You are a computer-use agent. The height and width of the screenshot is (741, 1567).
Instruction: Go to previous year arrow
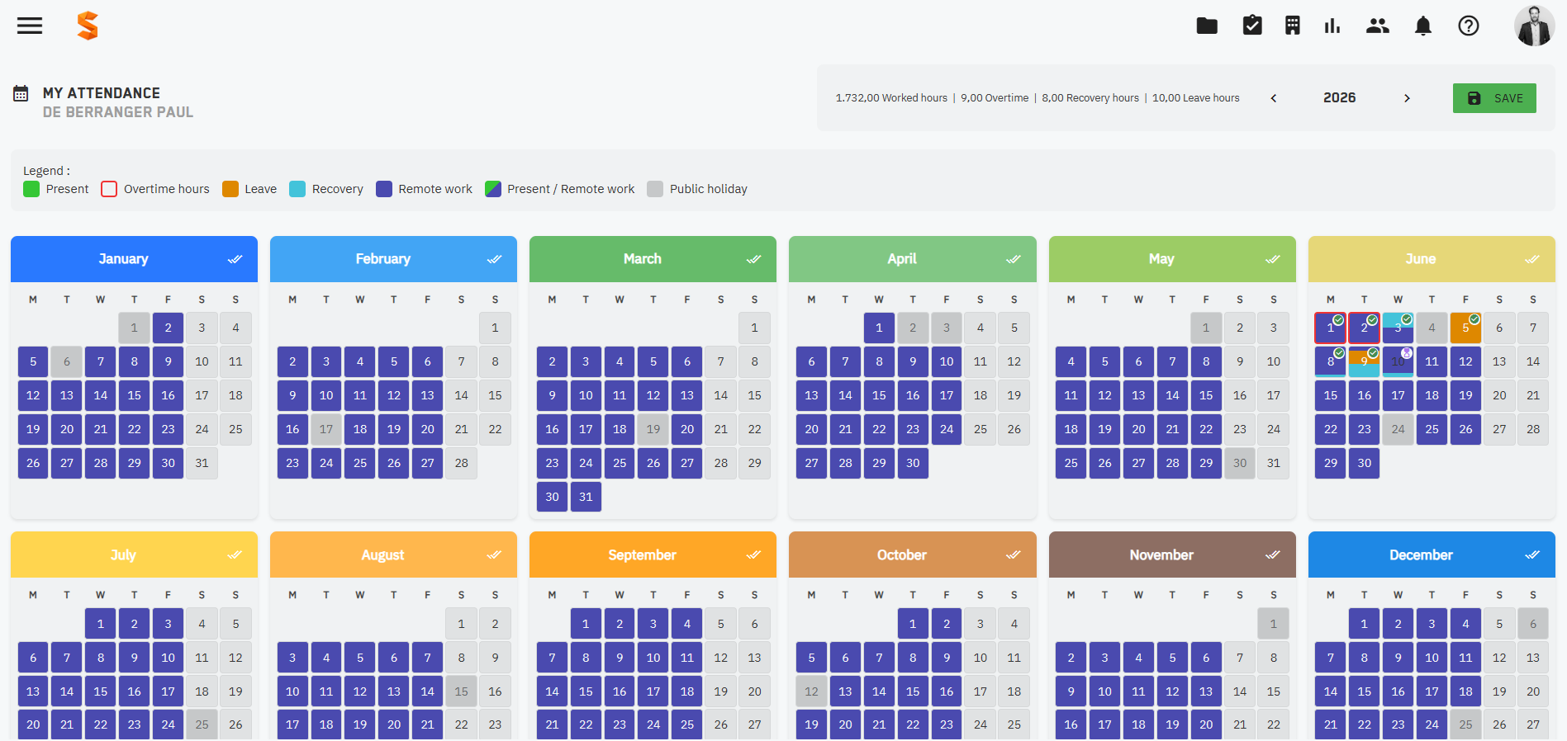coord(1274,98)
